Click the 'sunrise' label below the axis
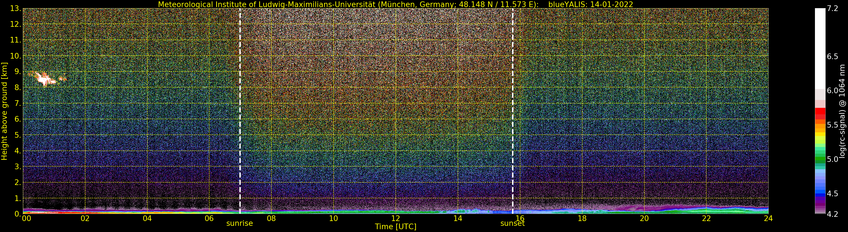This screenshot has width=848, height=232. tap(240, 224)
